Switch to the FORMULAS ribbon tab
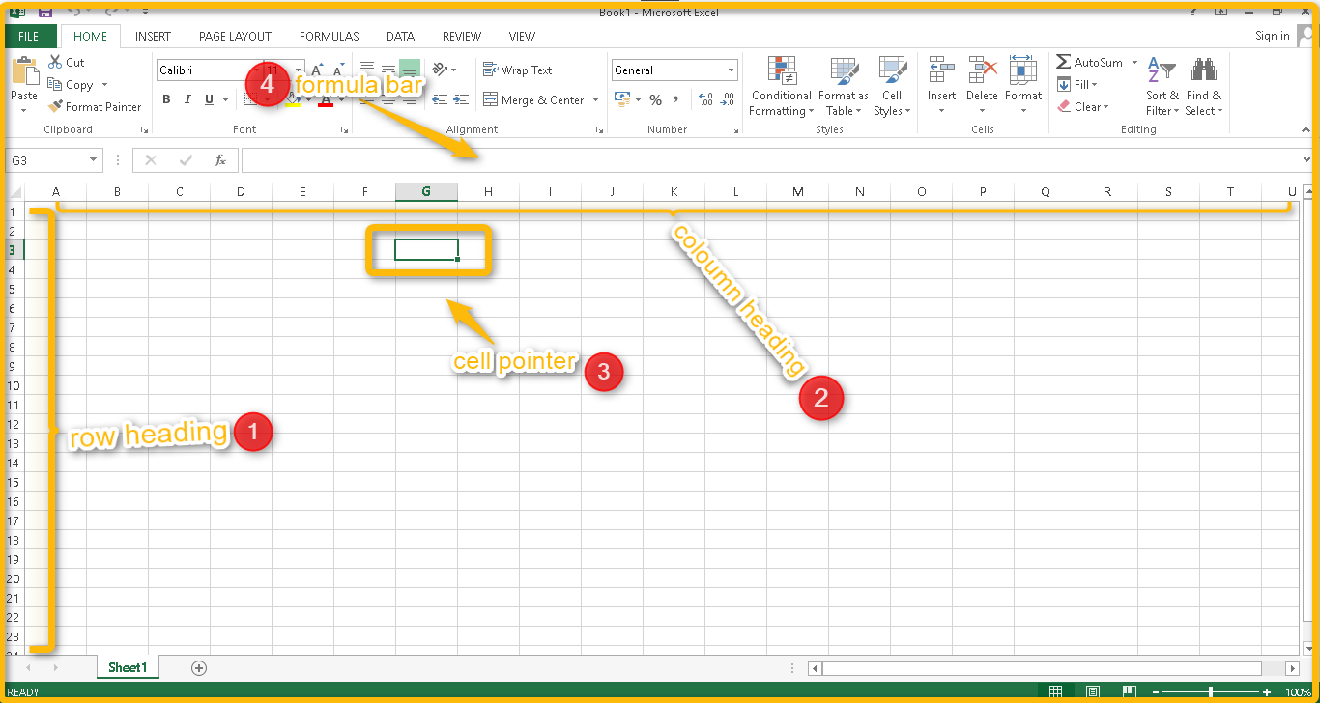This screenshot has width=1320, height=703. point(329,36)
